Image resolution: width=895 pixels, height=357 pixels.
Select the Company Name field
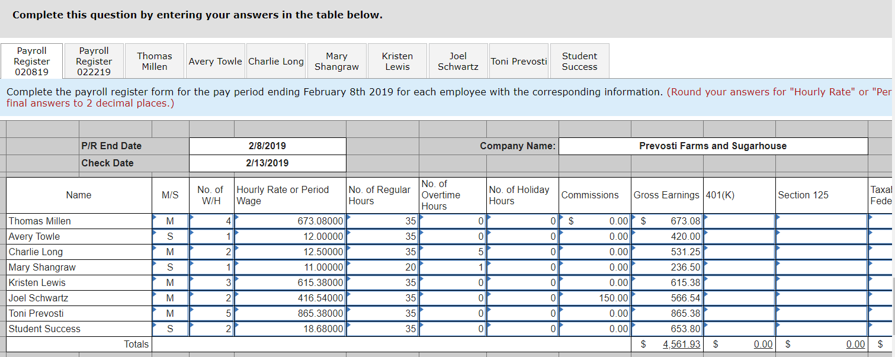713,146
